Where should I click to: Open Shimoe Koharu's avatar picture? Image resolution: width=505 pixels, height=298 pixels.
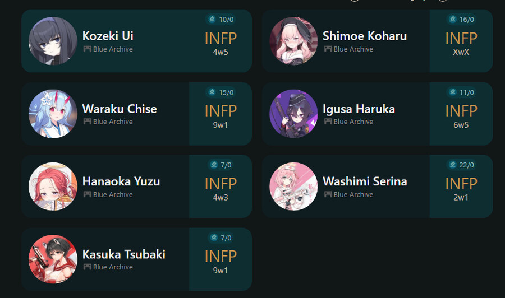pyautogui.click(x=293, y=41)
